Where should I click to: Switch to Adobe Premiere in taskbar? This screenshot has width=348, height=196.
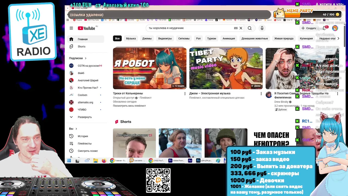point(177,161)
